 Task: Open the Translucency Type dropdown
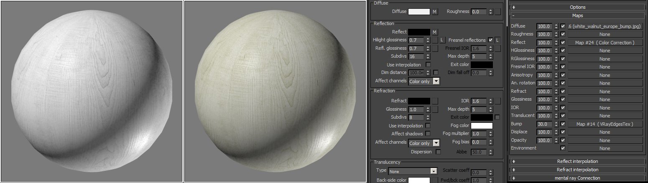(412, 171)
